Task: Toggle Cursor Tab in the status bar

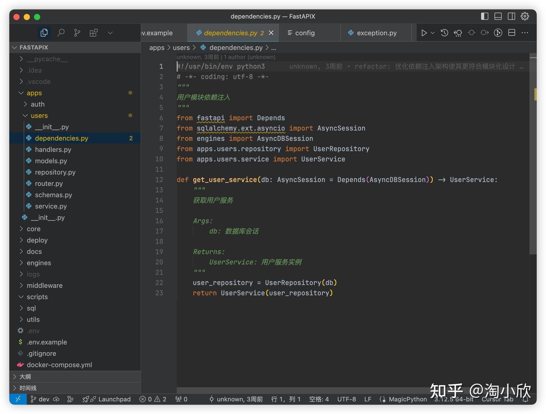Action: pyautogui.click(x=497, y=399)
